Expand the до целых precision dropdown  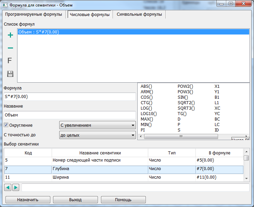click(x=97, y=135)
